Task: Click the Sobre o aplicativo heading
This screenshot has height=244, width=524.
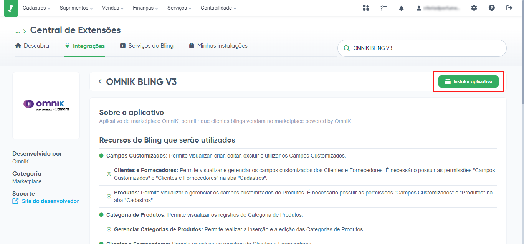Action: 132,113
